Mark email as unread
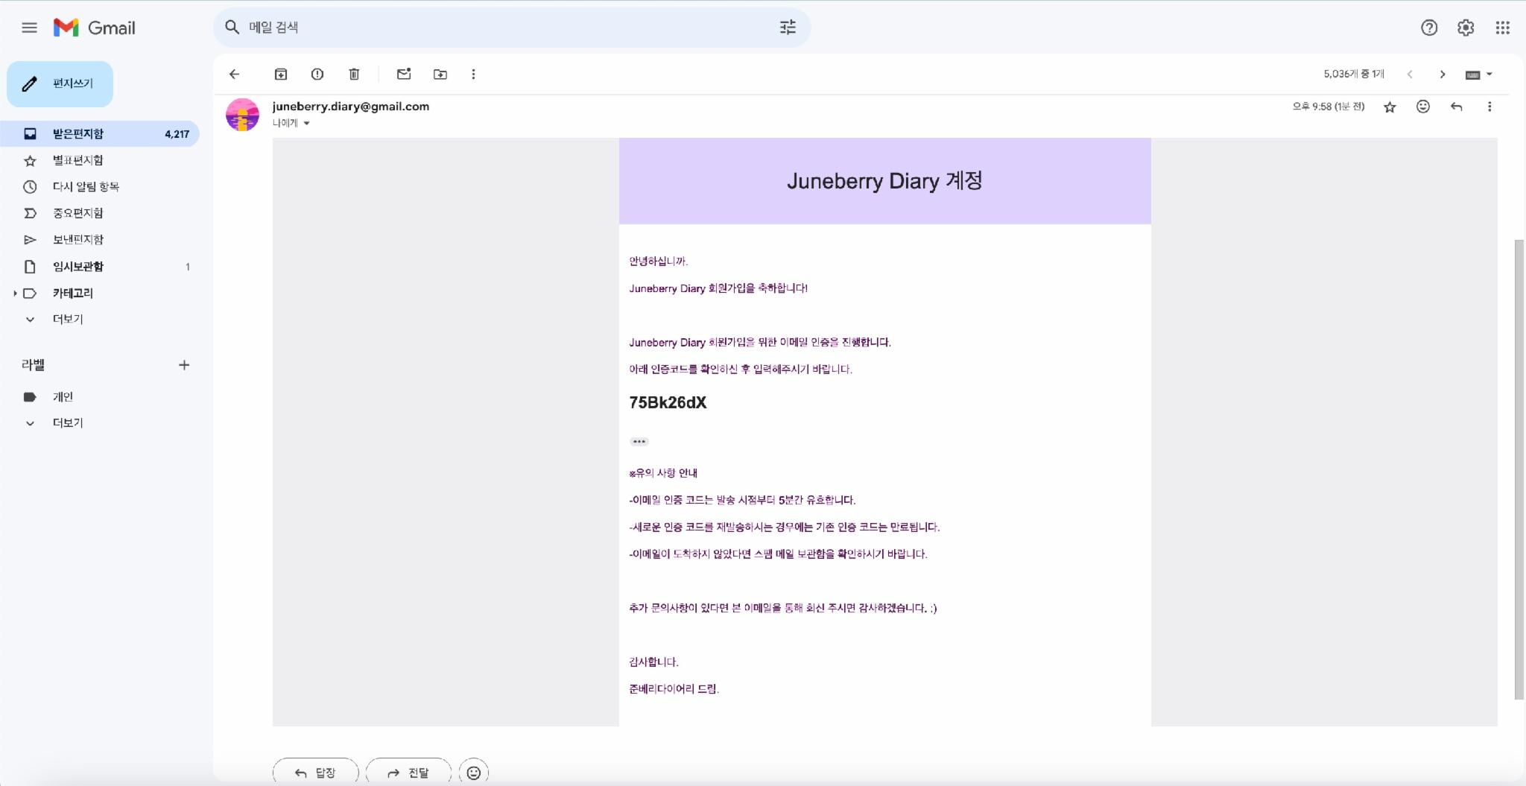Screen dimensions: 1526x786 point(404,74)
